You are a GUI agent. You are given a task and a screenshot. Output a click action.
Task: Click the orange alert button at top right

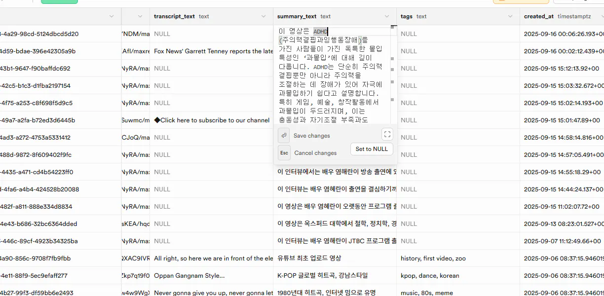(x=521, y=1)
